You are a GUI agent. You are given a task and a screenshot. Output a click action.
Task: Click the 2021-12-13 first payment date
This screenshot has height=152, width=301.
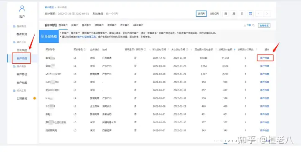pyautogui.click(x=159, y=58)
